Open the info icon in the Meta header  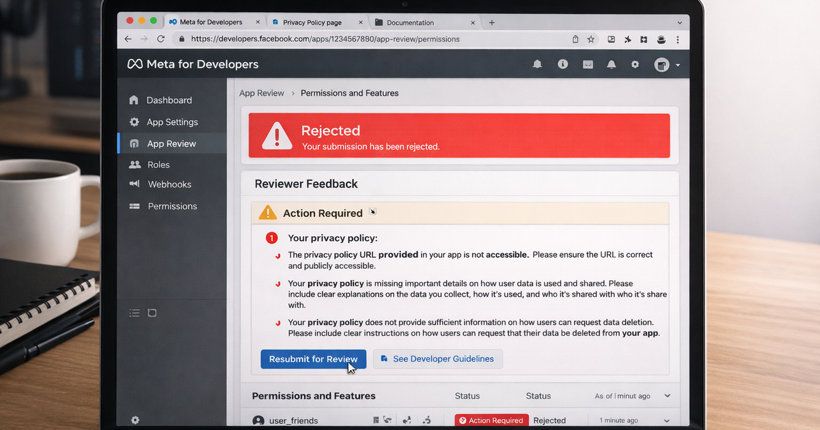[x=562, y=64]
